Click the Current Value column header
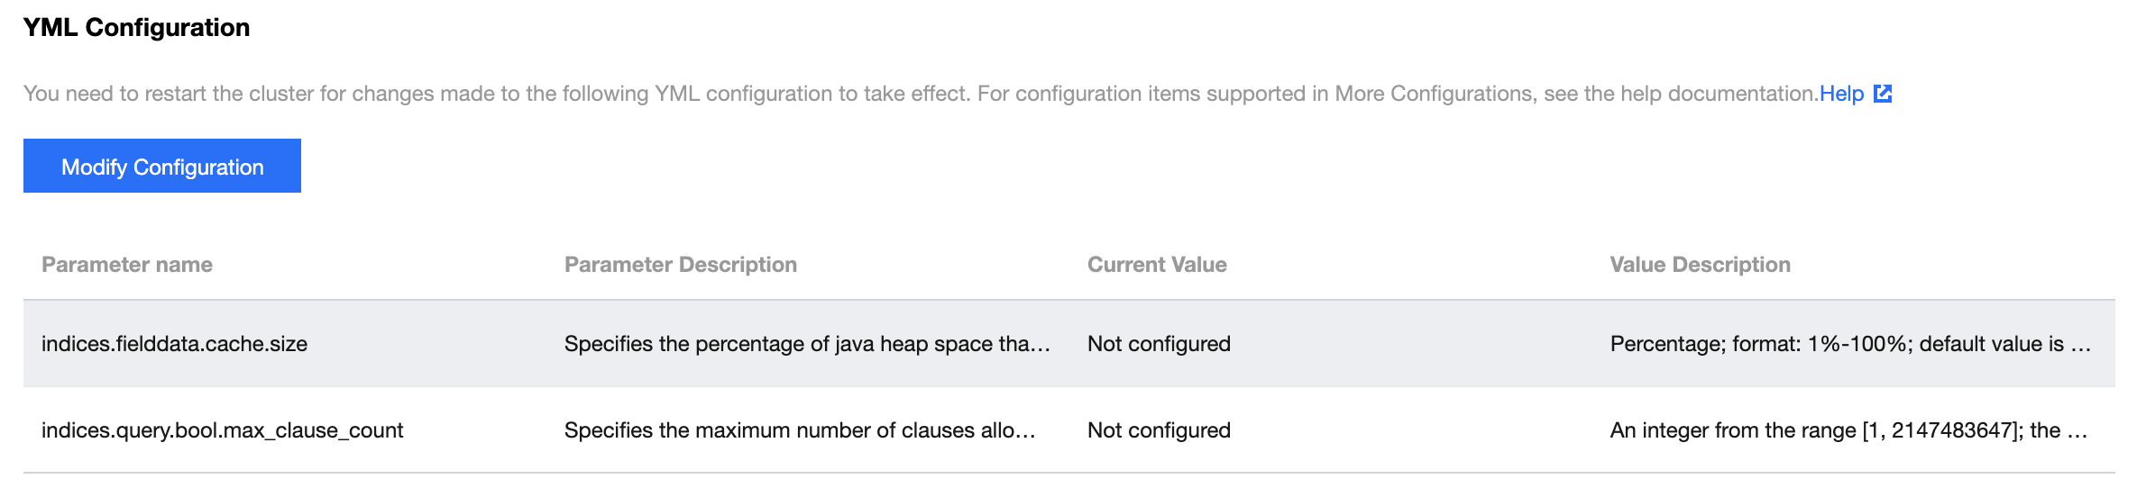The width and height of the screenshot is (2146, 497). [1157, 265]
